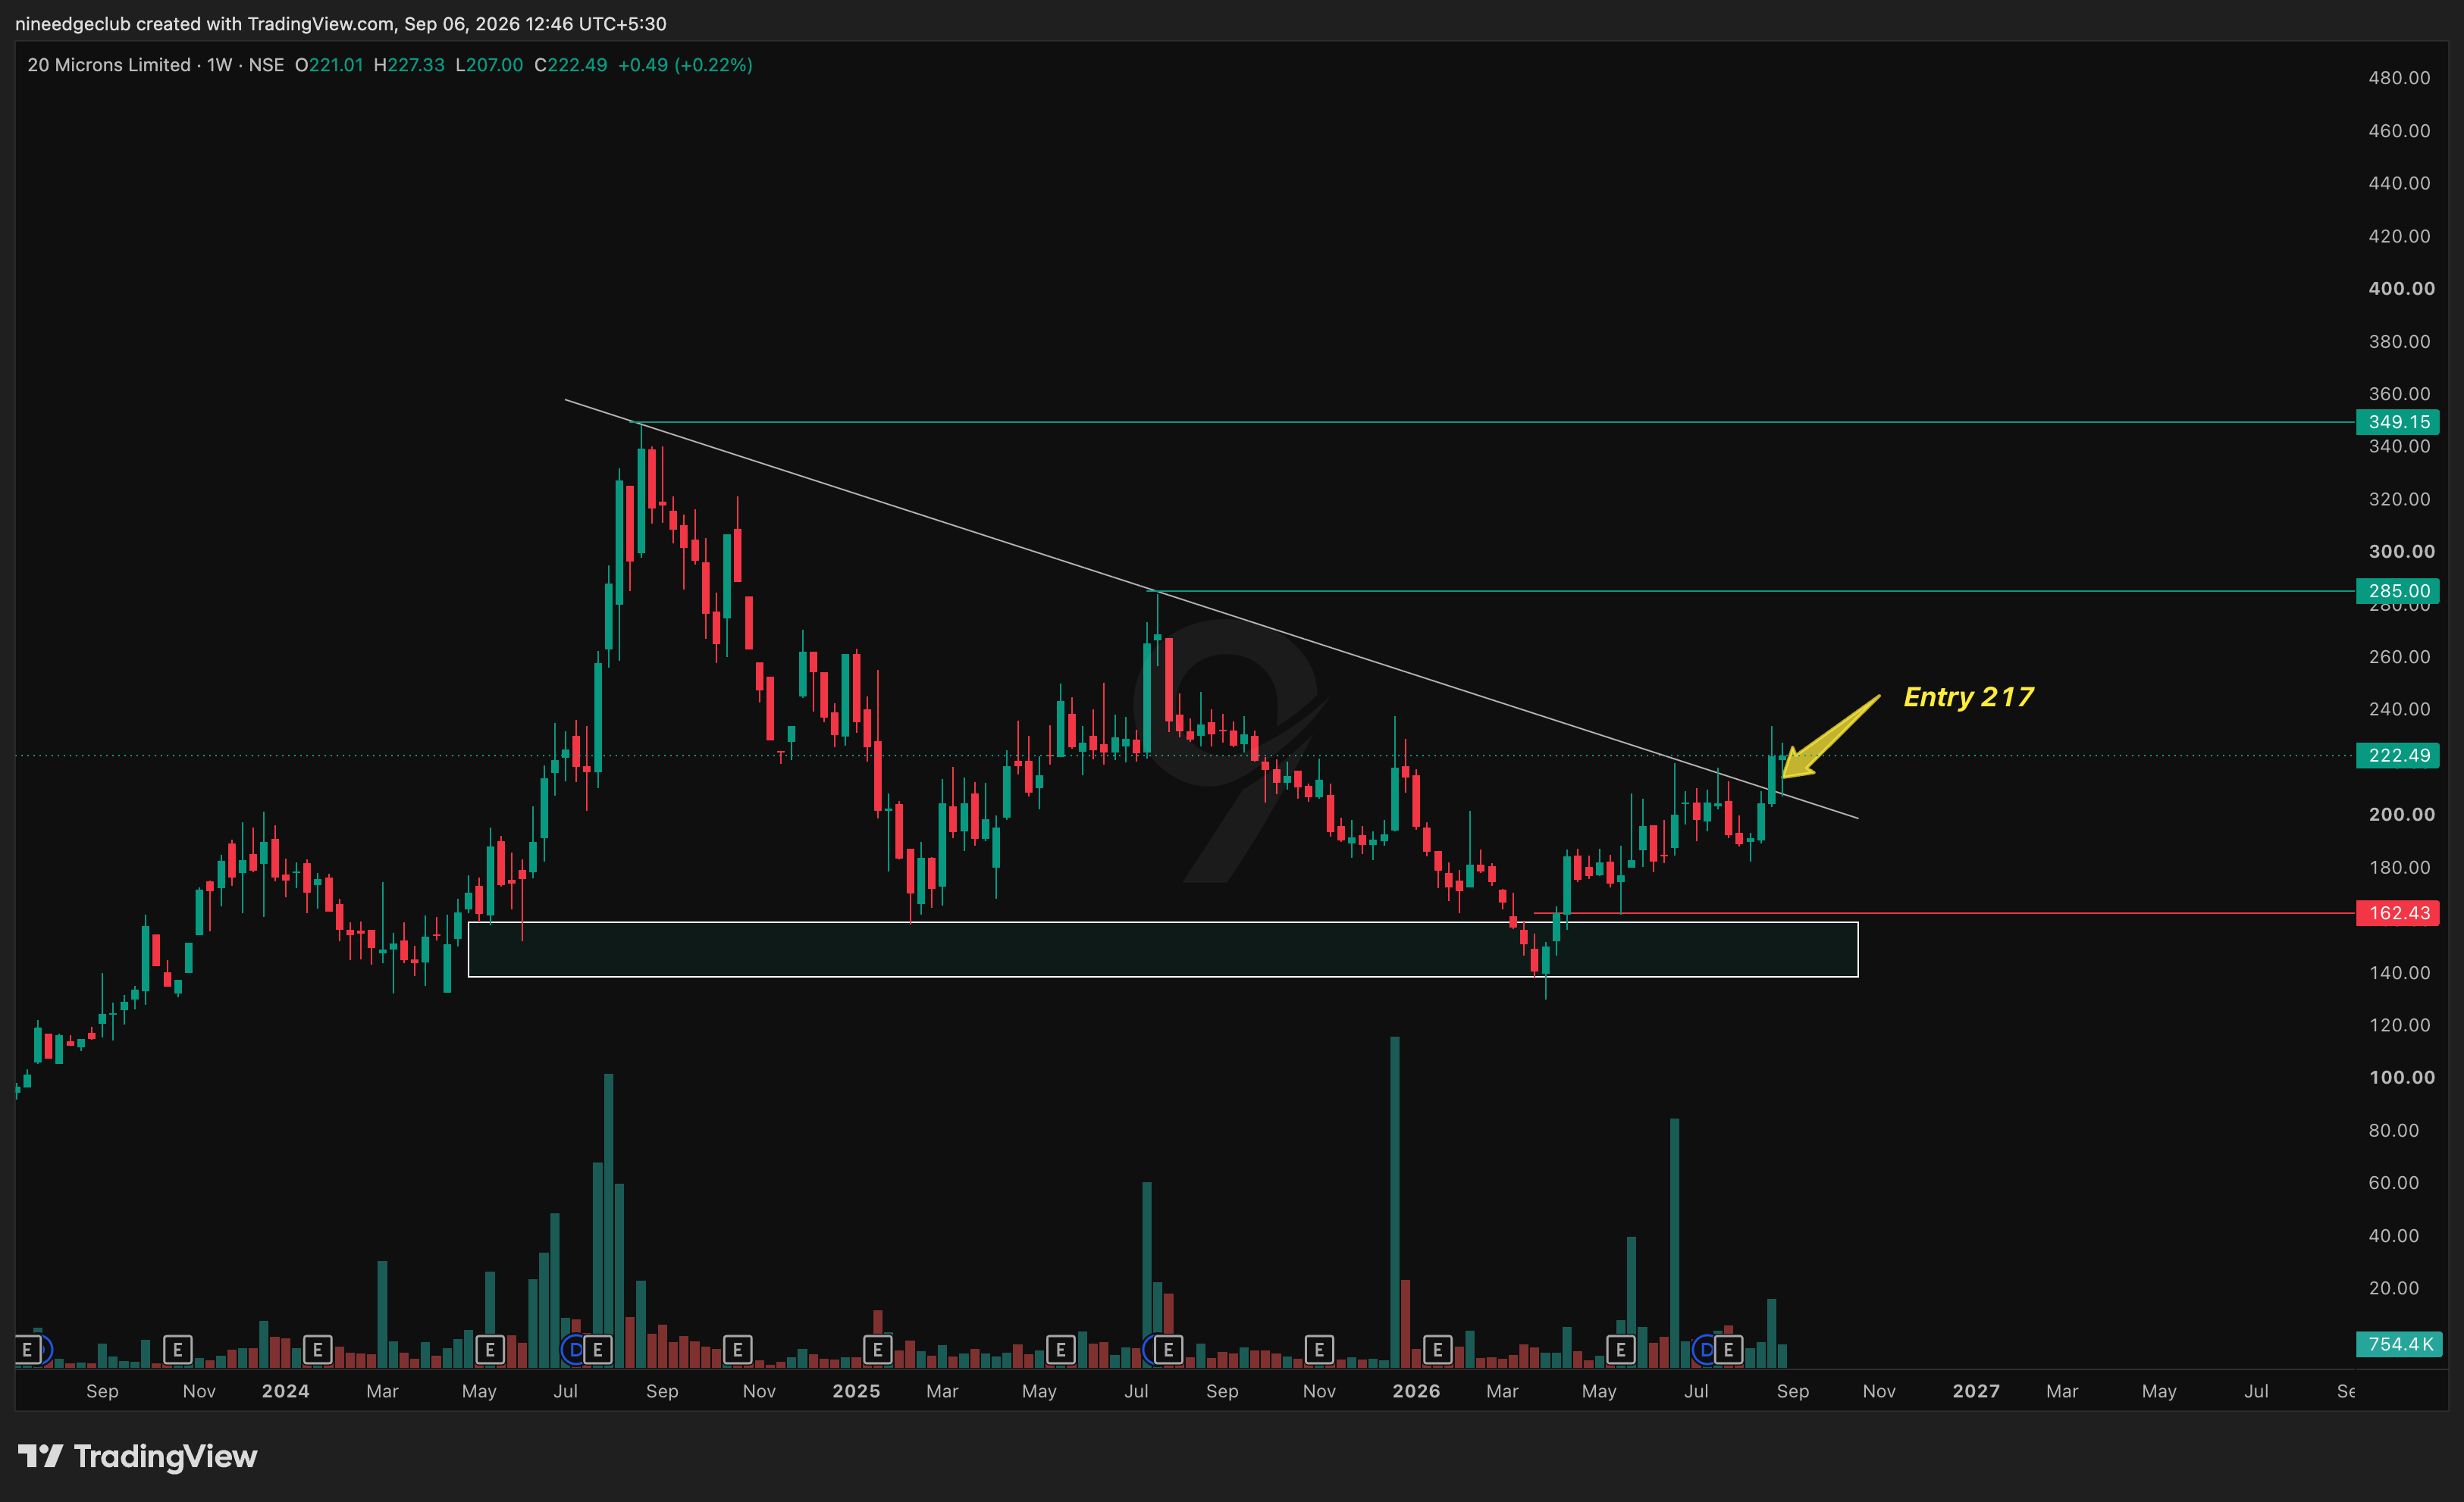Click the '400.00' level on price axis

2402,289
